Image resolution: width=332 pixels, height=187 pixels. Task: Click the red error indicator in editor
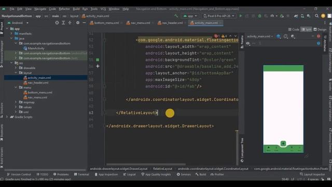(x=217, y=36)
